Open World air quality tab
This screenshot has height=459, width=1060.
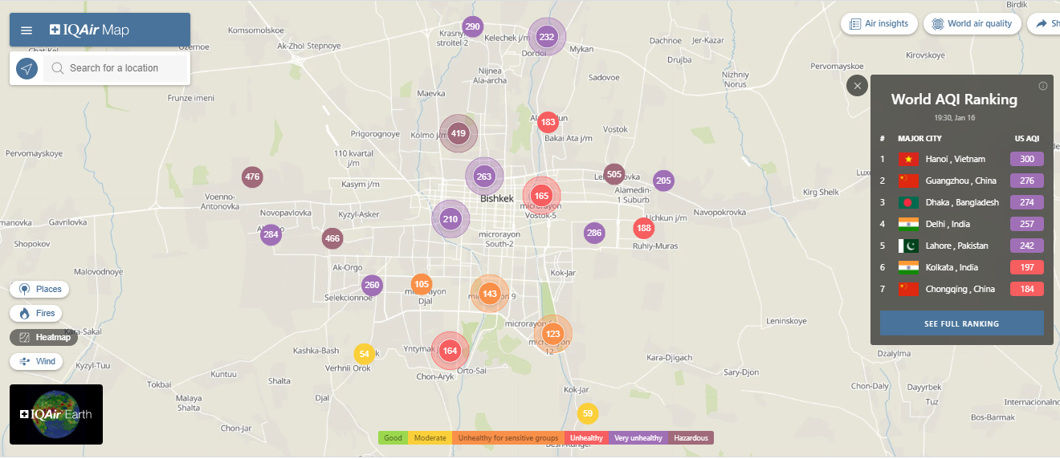971,24
